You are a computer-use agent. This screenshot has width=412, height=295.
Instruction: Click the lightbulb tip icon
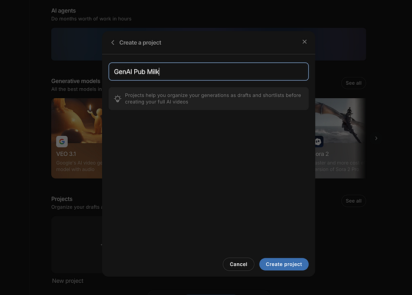(x=118, y=99)
